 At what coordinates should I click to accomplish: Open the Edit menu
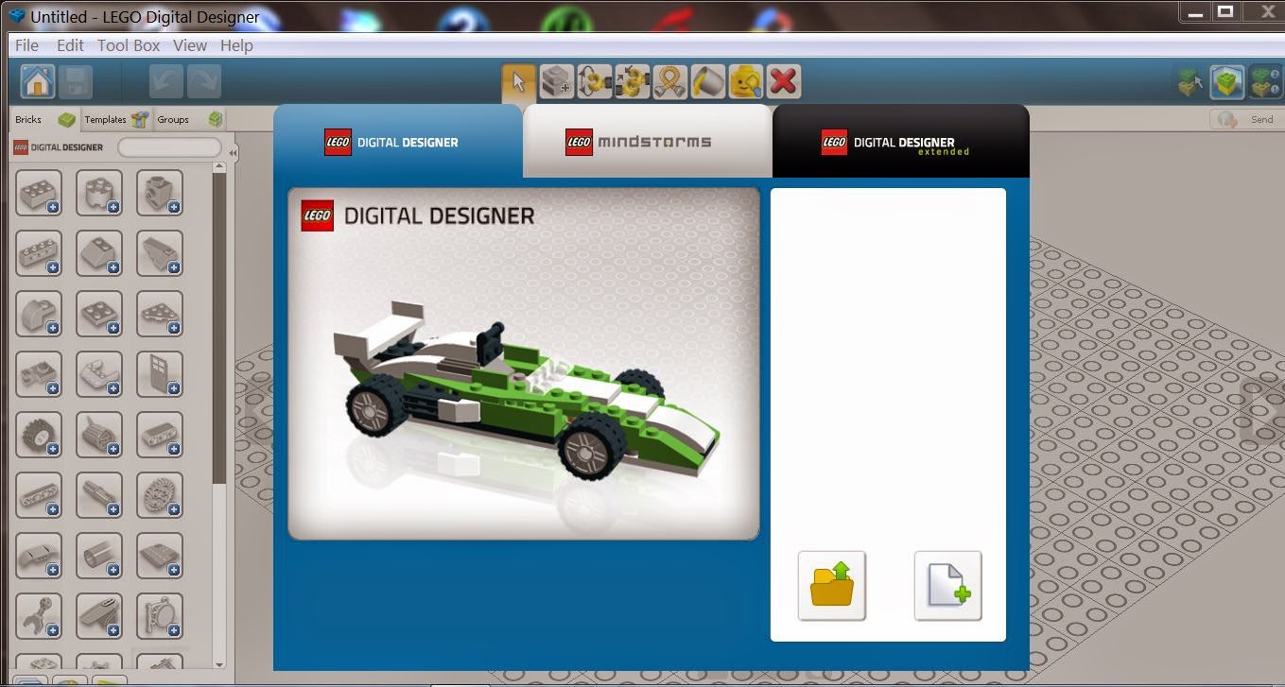(70, 45)
